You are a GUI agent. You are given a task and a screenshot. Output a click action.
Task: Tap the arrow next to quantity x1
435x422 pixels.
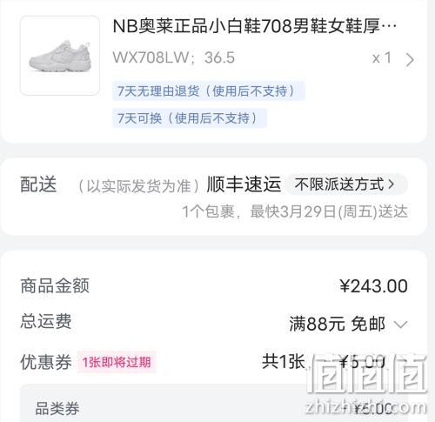pos(410,60)
